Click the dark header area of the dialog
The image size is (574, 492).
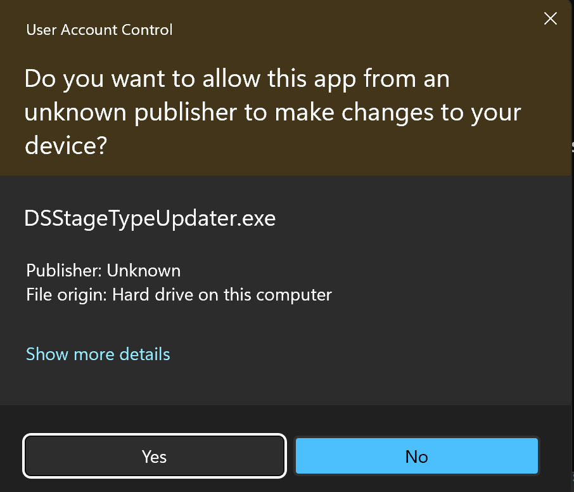click(285, 89)
